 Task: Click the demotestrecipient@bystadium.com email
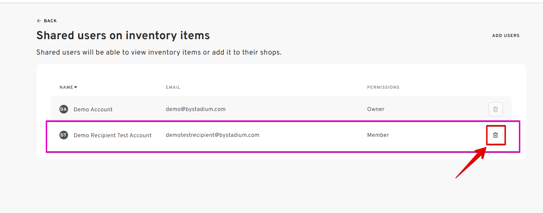(212, 135)
